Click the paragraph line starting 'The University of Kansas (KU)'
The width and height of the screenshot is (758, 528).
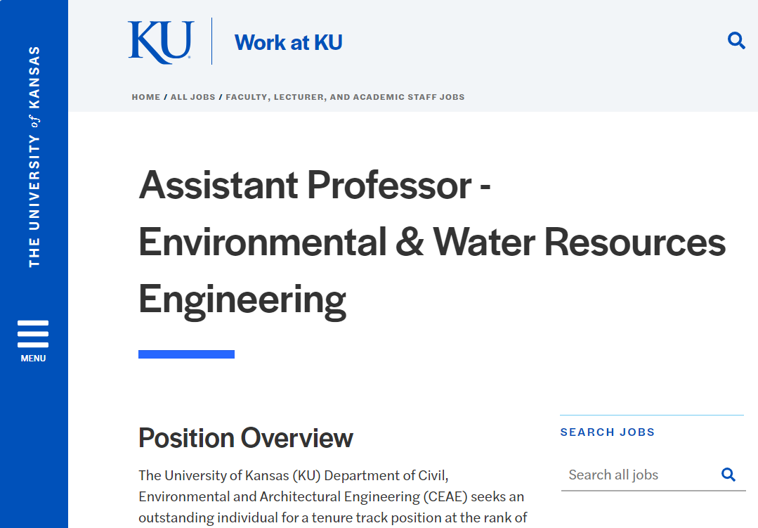click(x=294, y=475)
